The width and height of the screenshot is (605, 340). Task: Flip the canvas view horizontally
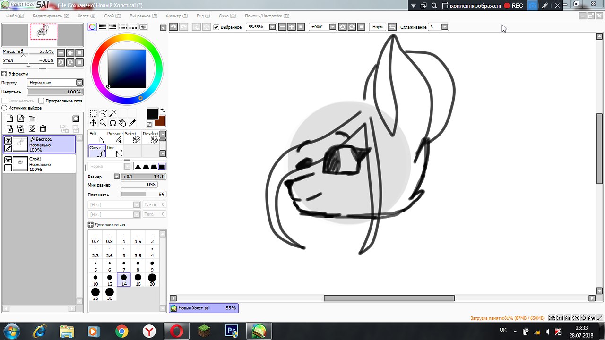click(x=392, y=27)
